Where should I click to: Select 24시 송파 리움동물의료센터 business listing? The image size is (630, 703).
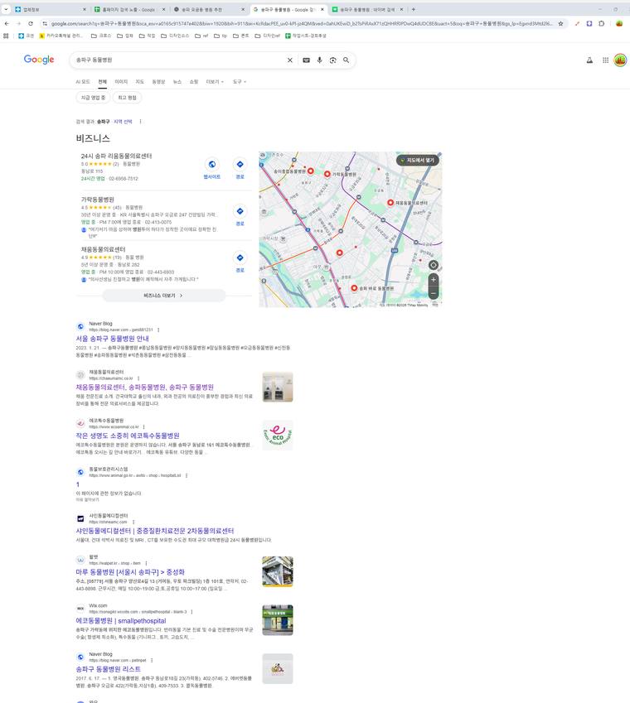[117, 156]
